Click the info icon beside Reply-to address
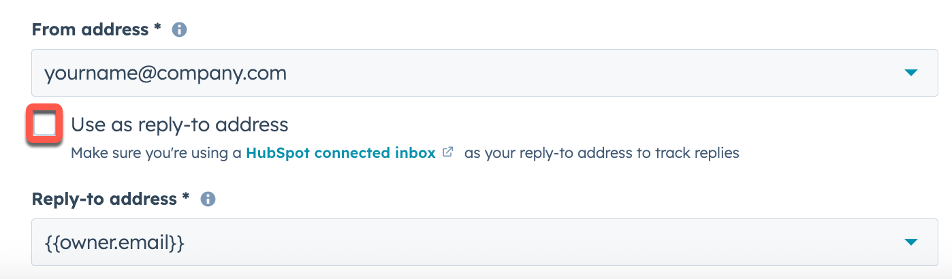The height and width of the screenshot is (279, 952). point(208,199)
